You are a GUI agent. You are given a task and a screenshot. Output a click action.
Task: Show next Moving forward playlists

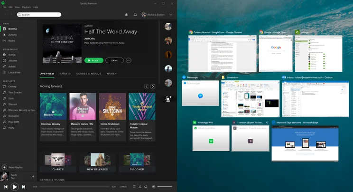(x=153, y=86)
